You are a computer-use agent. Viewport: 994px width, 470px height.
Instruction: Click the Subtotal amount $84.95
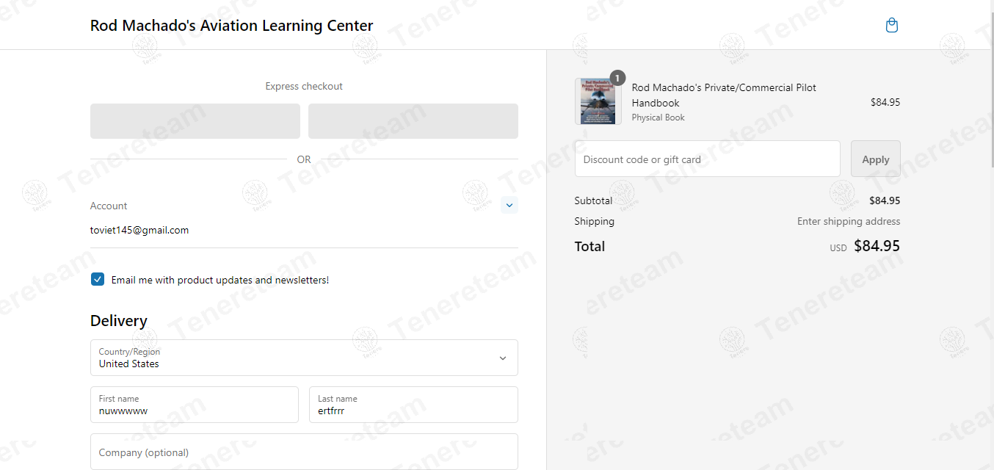pyautogui.click(x=885, y=200)
